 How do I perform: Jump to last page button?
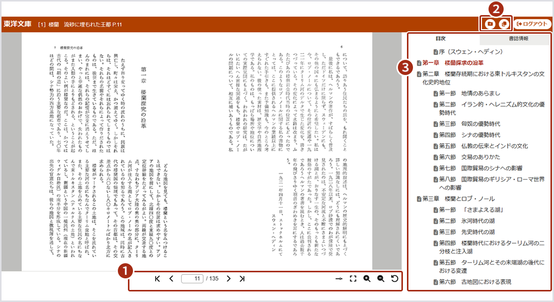[242, 279]
